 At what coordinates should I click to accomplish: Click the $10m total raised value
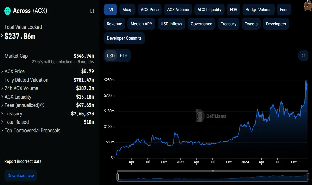point(89,122)
